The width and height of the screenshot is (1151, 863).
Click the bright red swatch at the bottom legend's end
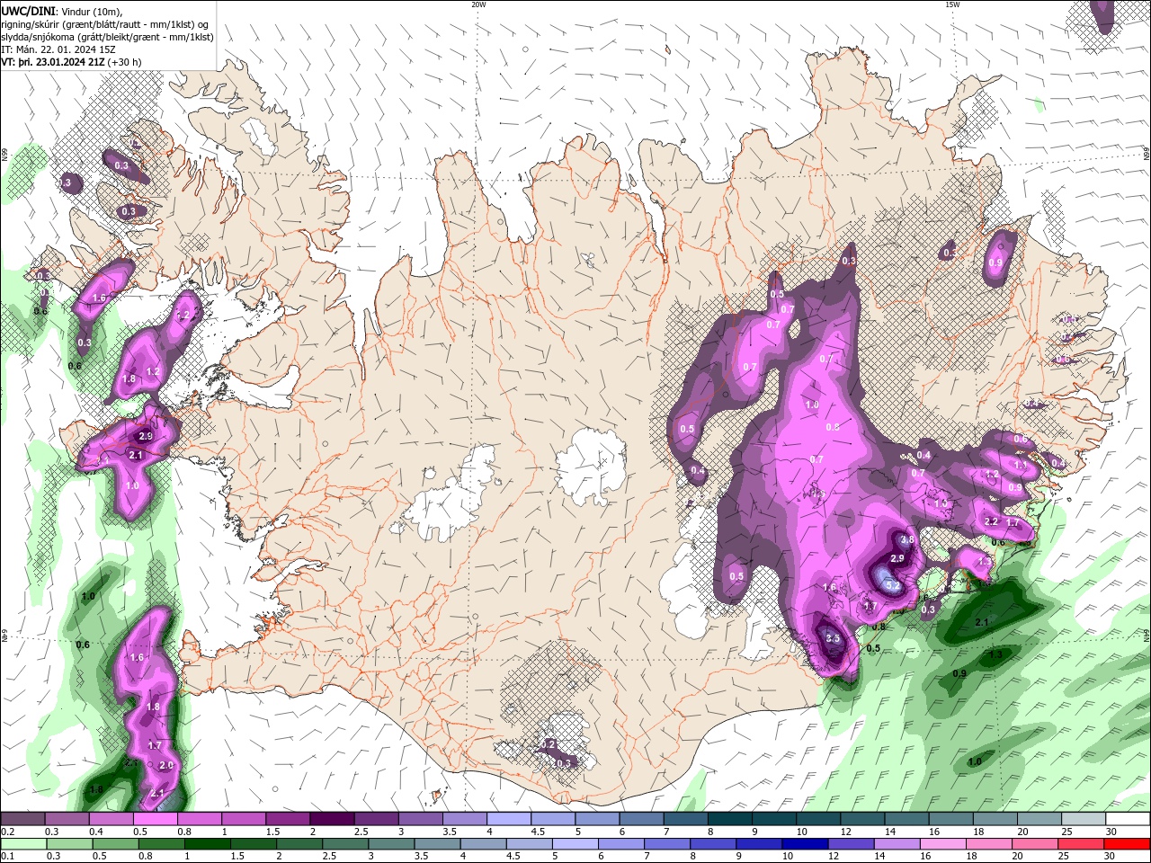[1127, 844]
